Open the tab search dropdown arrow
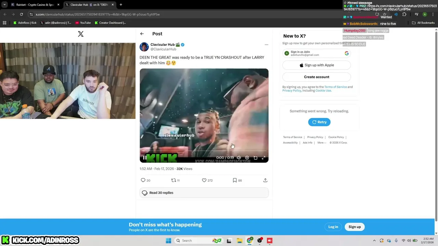 [x=4, y=5]
